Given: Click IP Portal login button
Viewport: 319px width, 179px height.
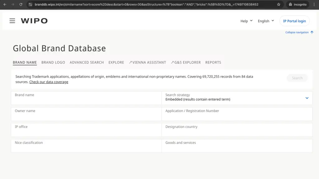Looking at the screenshot, I should (x=294, y=21).
